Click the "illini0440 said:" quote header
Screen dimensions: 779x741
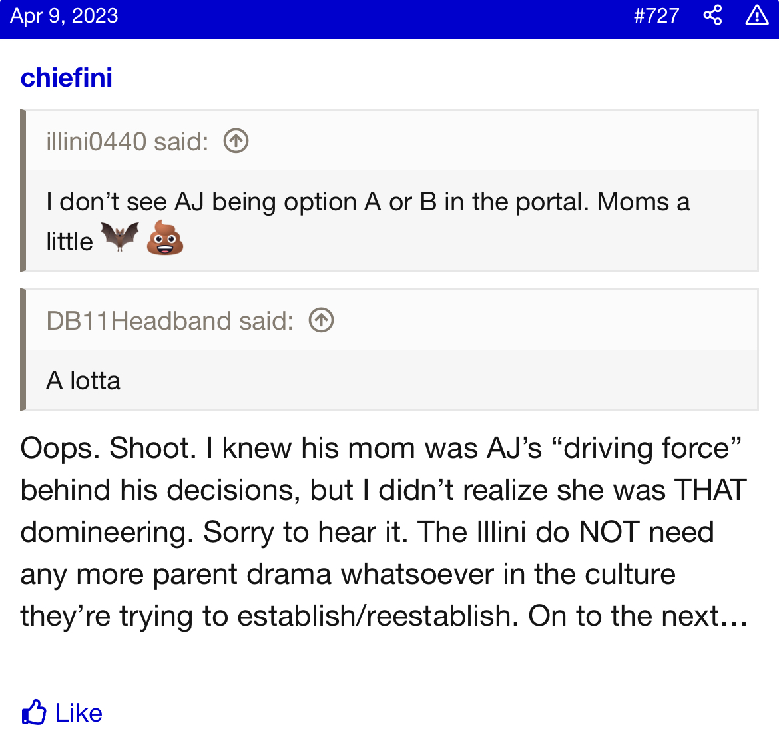coord(127,141)
